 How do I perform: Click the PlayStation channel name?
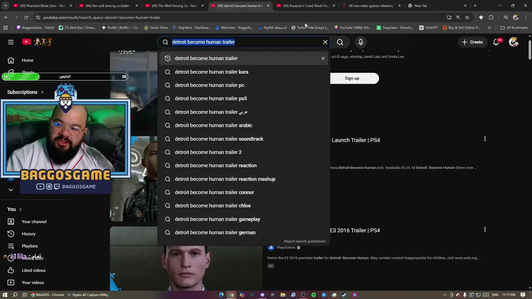(286, 248)
